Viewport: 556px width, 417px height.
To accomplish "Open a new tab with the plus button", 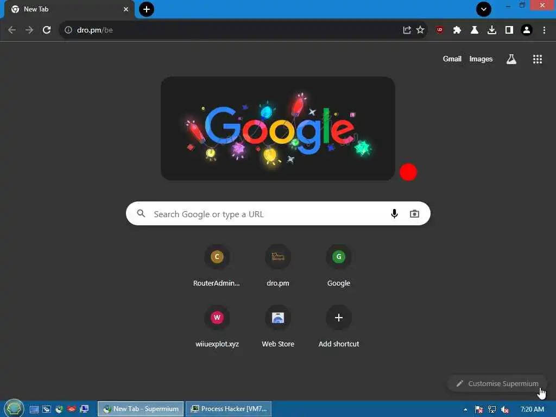I will pyautogui.click(x=147, y=9).
